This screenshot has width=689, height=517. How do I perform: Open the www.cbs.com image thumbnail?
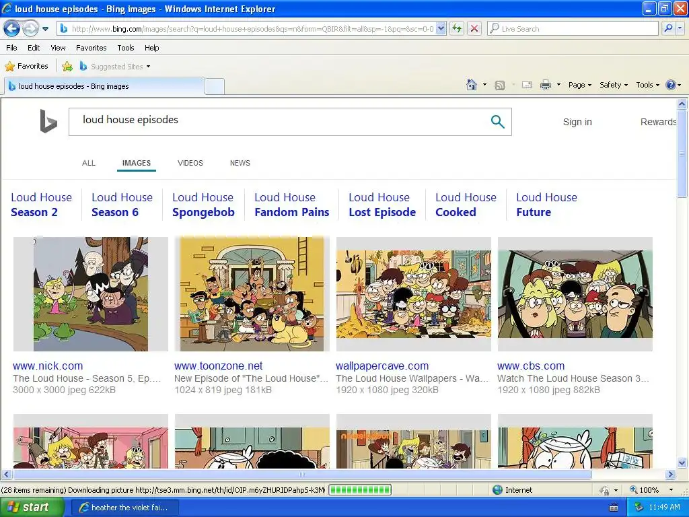pyautogui.click(x=575, y=294)
